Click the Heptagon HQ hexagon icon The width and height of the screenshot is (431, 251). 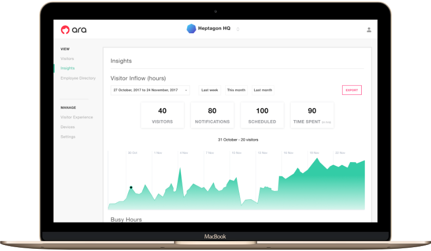point(191,28)
